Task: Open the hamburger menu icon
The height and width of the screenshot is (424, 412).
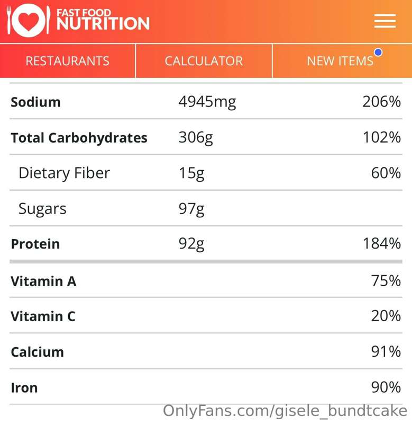Action: click(x=384, y=21)
